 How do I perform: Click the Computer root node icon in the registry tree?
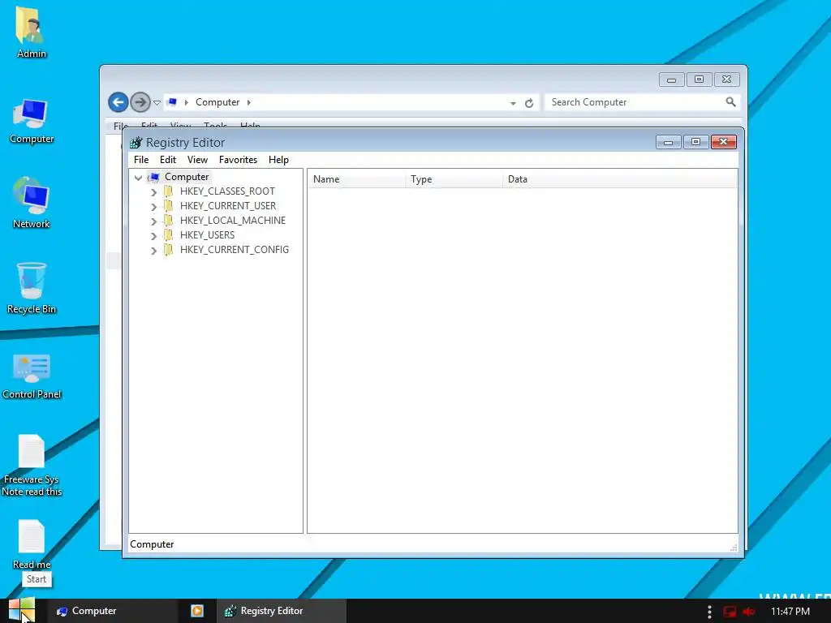pos(153,177)
